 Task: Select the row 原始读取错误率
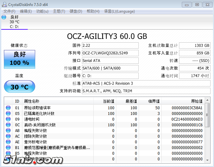pyautogui.click(x=104, y=108)
